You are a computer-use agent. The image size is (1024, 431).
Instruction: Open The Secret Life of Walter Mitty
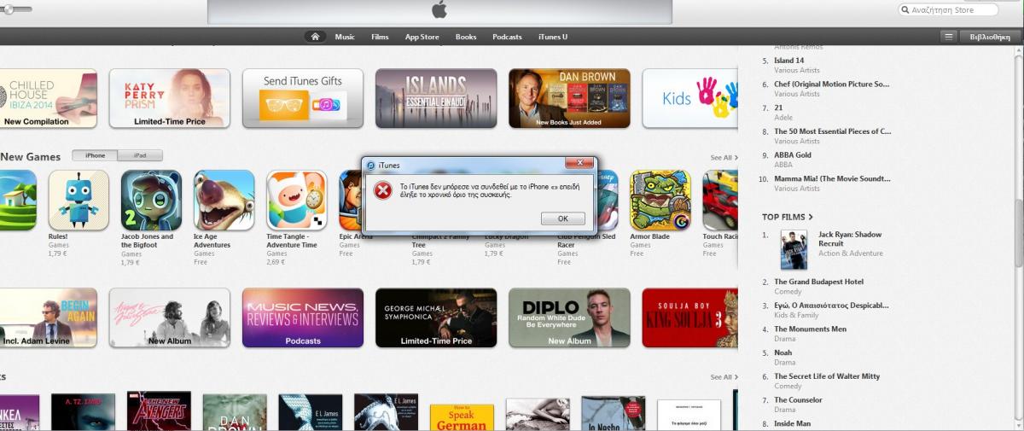point(827,376)
